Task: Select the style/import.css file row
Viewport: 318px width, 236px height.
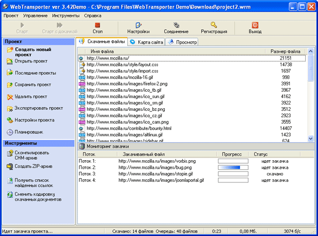Action: [192, 71]
